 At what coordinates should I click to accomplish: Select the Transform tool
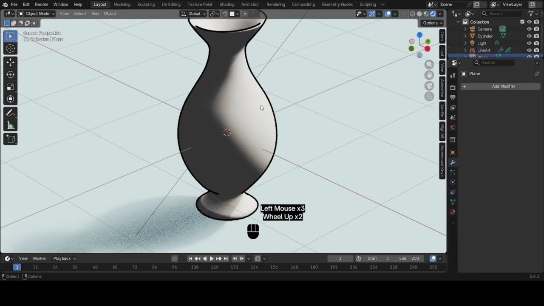(x=11, y=99)
